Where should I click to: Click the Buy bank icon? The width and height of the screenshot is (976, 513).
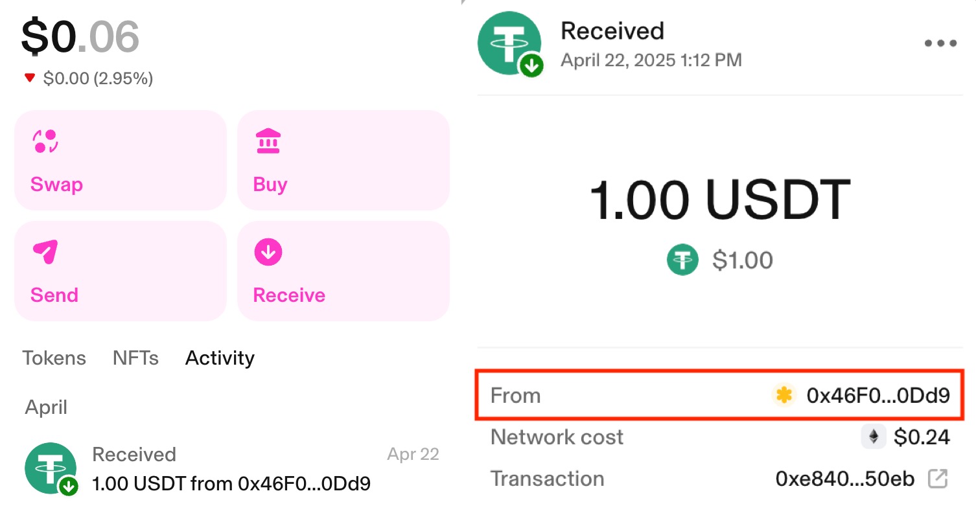coord(268,141)
